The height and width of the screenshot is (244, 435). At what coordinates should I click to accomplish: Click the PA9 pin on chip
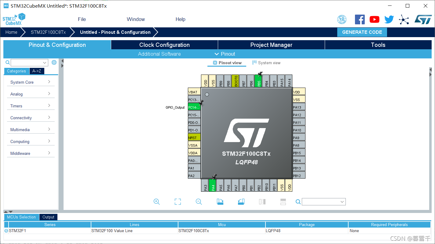299,138
